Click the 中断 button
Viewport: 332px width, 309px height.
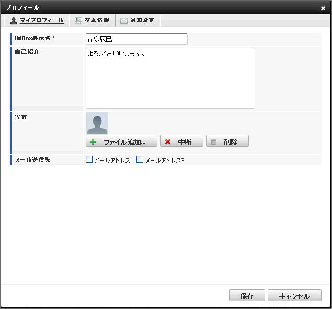(x=181, y=141)
